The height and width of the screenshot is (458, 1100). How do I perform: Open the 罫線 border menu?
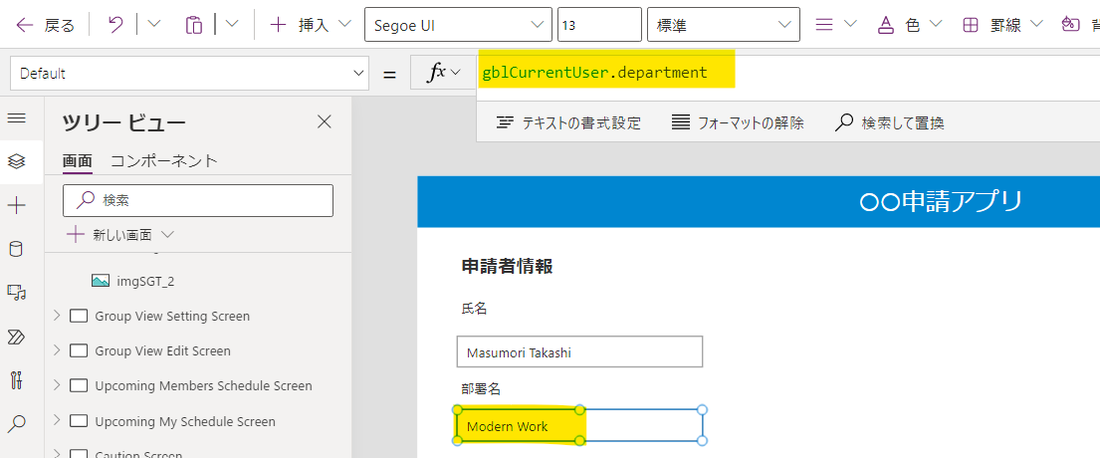coord(1003,25)
